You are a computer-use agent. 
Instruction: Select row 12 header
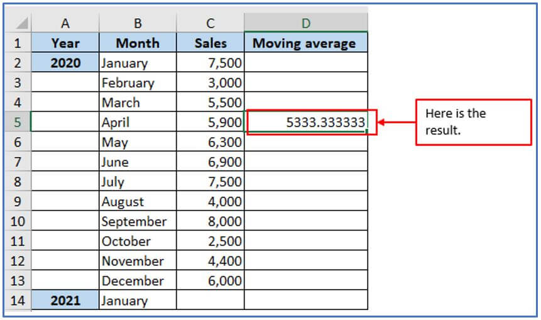pos(18,260)
